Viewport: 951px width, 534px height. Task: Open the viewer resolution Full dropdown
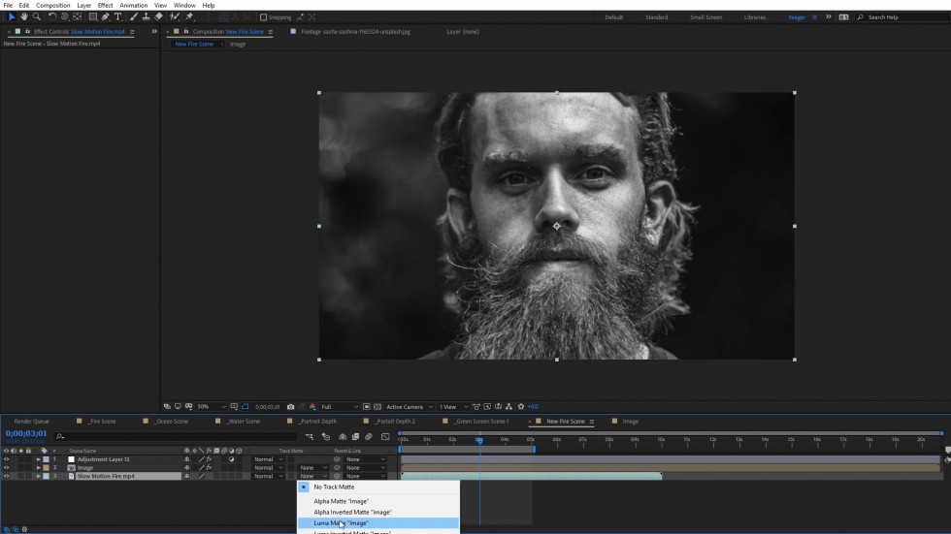tap(339, 407)
